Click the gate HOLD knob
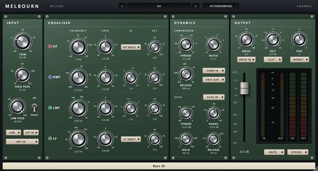The width and height of the screenshot is (318, 171). (x=186, y=139)
